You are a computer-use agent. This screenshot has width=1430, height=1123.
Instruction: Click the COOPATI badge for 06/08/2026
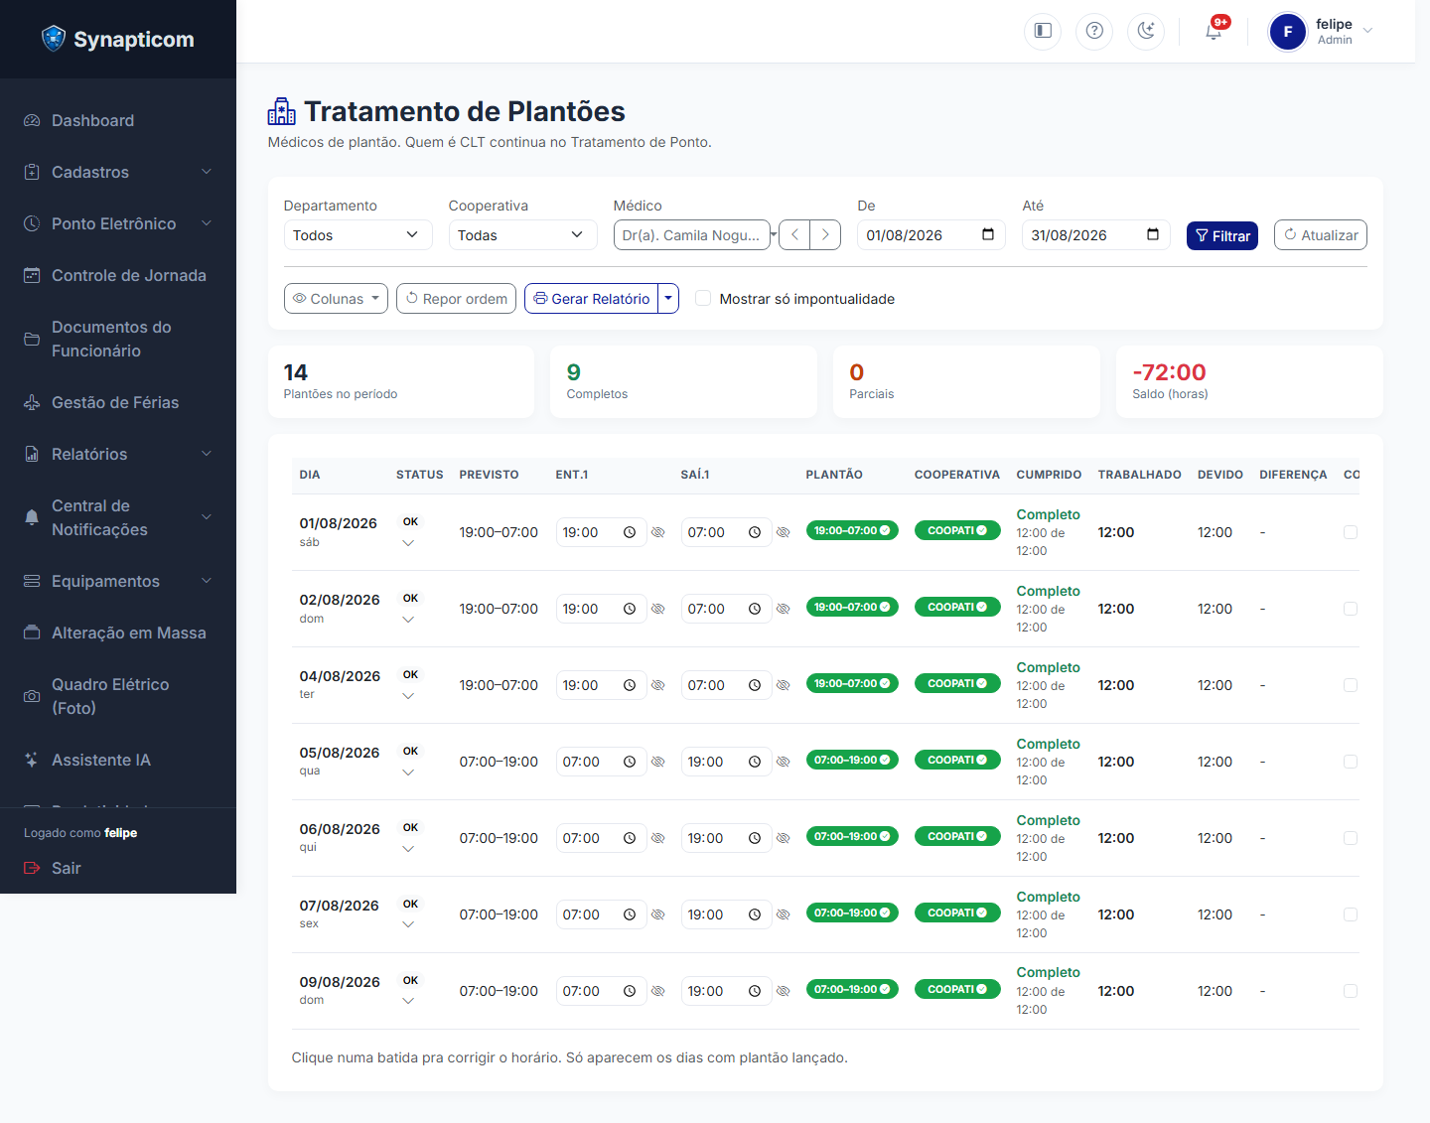(x=957, y=836)
